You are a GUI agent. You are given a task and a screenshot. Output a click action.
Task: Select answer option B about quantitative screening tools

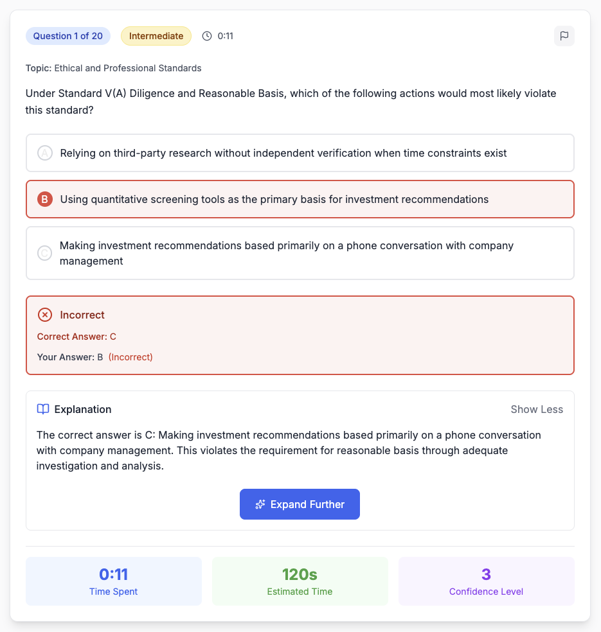point(300,199)
